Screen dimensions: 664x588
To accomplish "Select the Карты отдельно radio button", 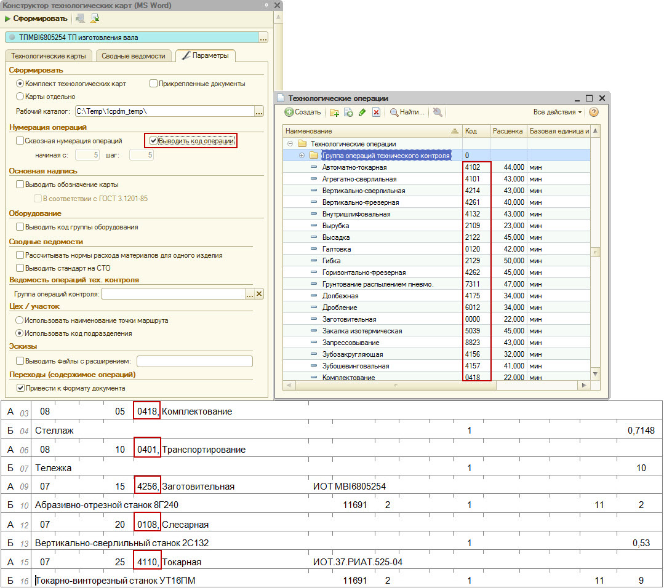I will click(x=20, y=97).
